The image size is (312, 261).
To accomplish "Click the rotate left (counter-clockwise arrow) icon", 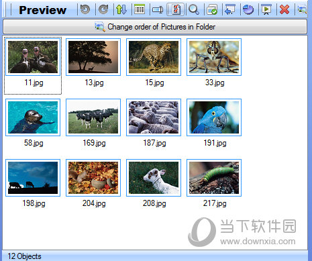I will (x=85, y=10).
